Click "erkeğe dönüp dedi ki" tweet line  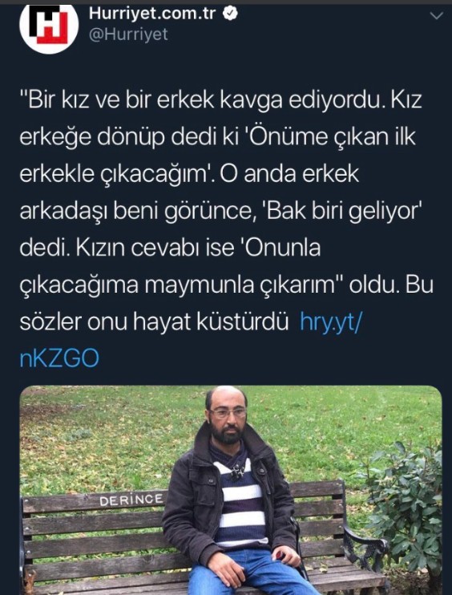click(x=218, y=137)
